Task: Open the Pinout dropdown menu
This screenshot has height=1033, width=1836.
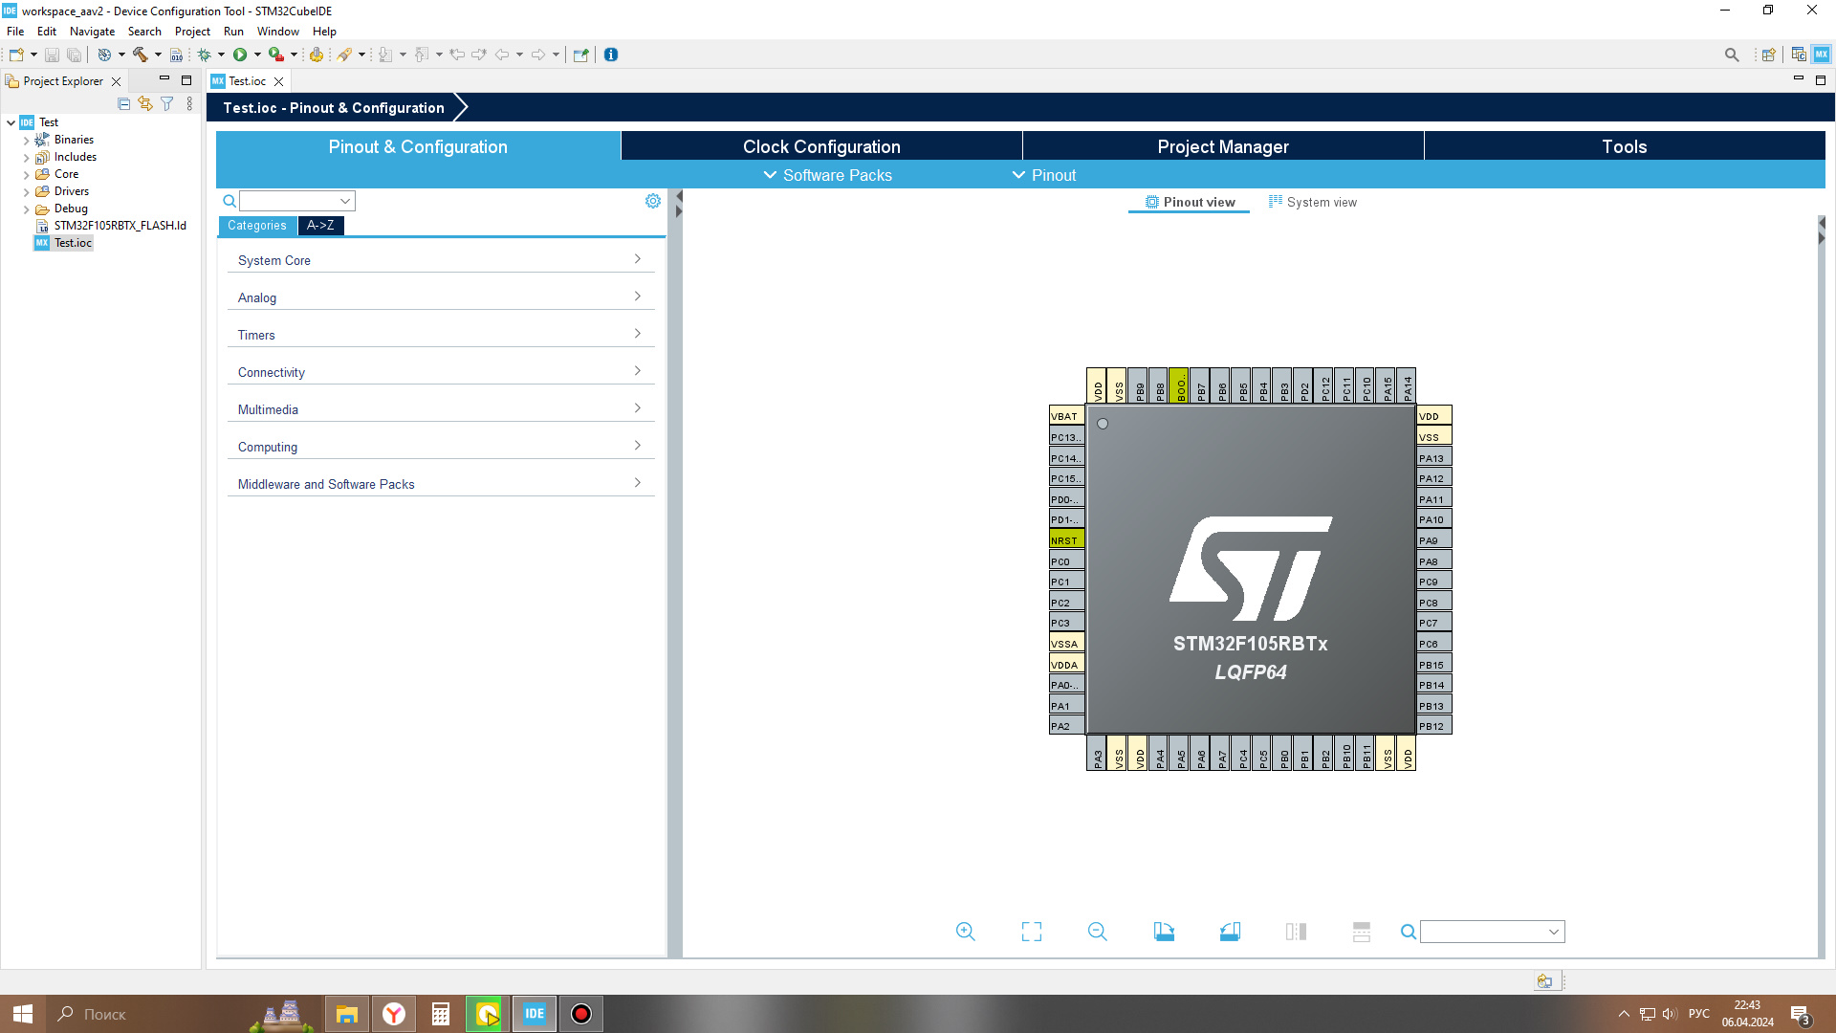Action: tap(1044, 175)
